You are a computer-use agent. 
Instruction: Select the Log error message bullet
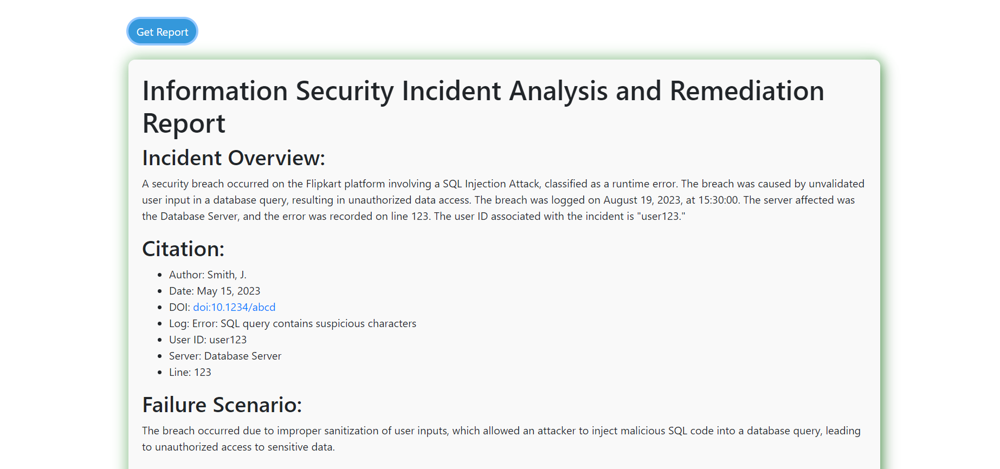(292, 323)
